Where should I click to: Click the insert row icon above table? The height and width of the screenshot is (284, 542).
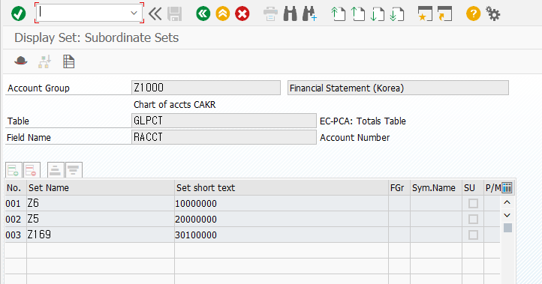pyautogui.click(x=14, y=170)
